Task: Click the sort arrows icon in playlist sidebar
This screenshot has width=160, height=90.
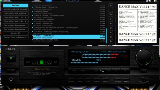Action: [110, 19]
